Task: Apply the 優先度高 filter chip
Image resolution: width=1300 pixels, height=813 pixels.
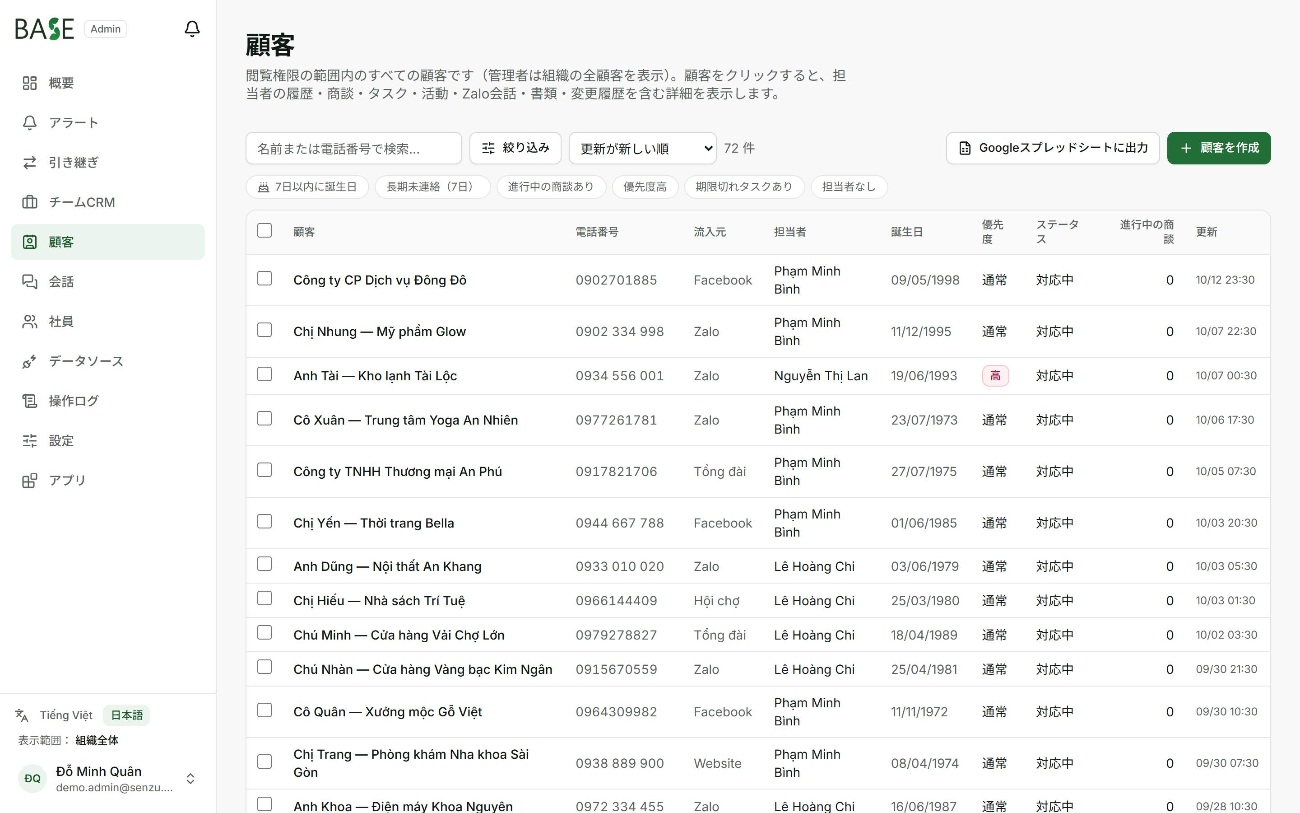Action: click(645, 187)
